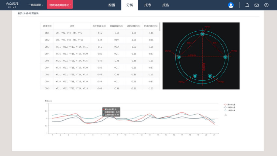The width and height of the screenshot is (277, 156).
Task: Click the YTCS4 sensor point at tunnel bottom
Action: point(195,76)
